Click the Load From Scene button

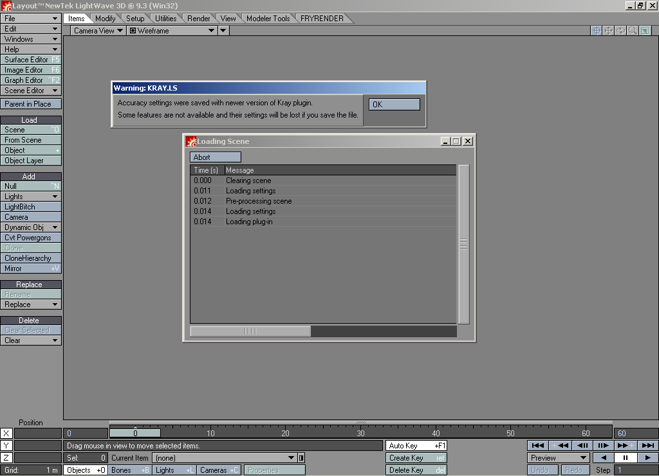pos(31,140)
